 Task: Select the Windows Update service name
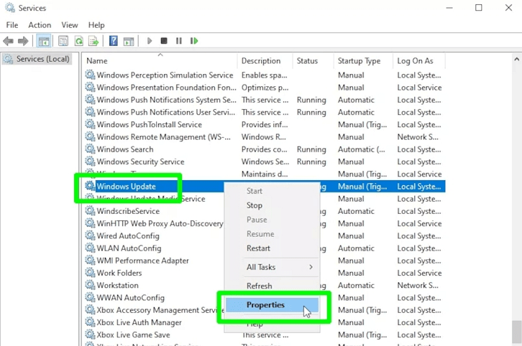tap(126, 186)
